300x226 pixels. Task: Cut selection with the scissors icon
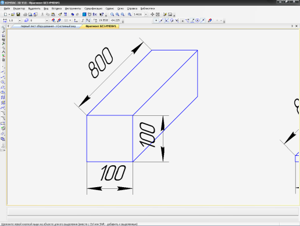click(x=42, y=14)
